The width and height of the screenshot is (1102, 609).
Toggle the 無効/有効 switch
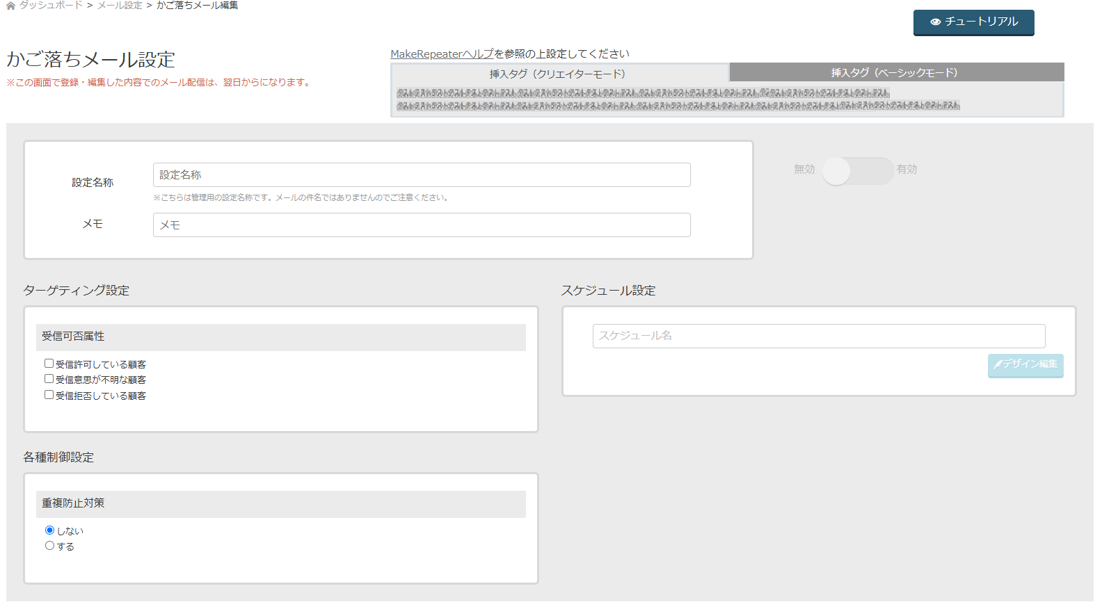pyautogui.click(x=857, y=170)
